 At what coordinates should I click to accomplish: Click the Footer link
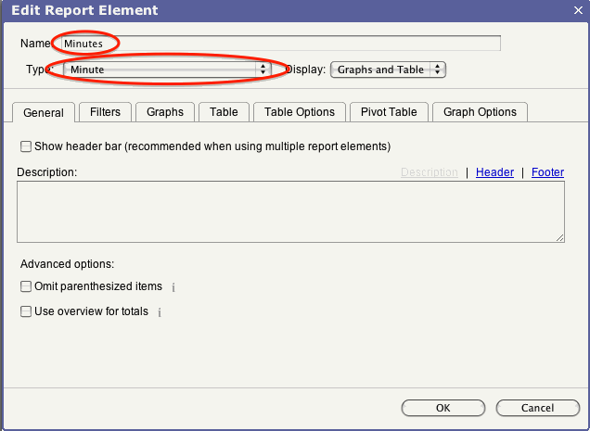click(547, 172)
